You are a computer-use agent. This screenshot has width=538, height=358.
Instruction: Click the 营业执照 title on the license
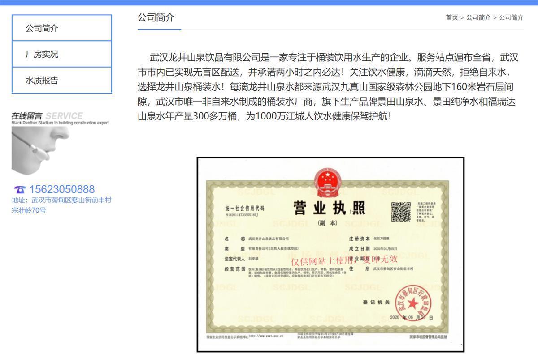329,208
